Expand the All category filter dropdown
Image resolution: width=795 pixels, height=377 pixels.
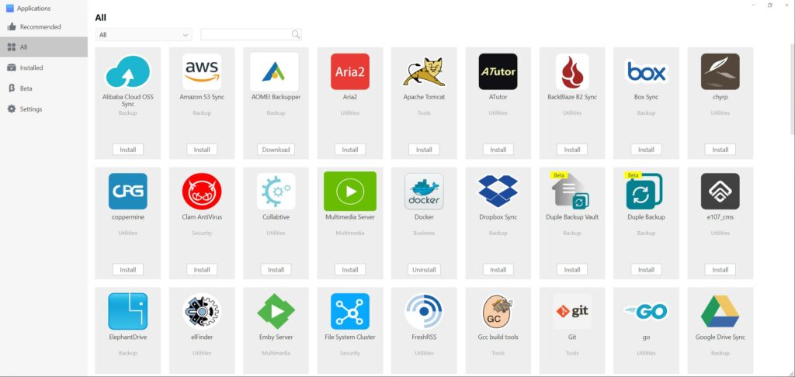point(144,35)
